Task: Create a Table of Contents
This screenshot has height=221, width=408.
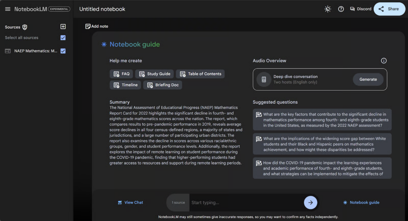Action: (200, 74)
